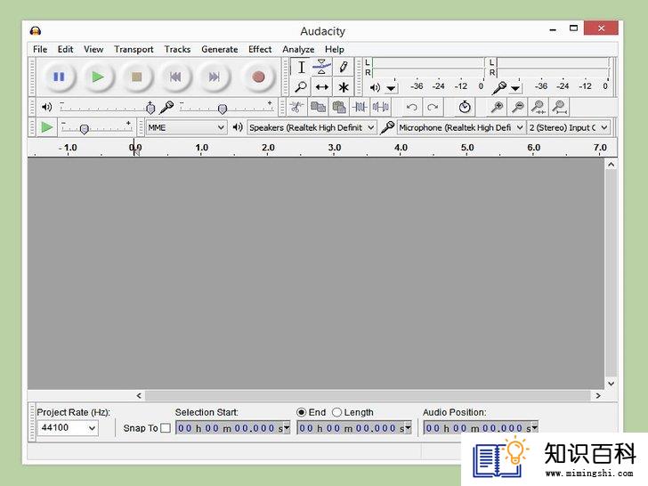Open the Analyze menu

point(298,49)
